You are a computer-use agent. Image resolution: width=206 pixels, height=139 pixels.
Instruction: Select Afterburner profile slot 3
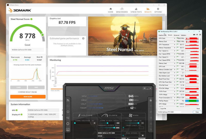[151, 118]
